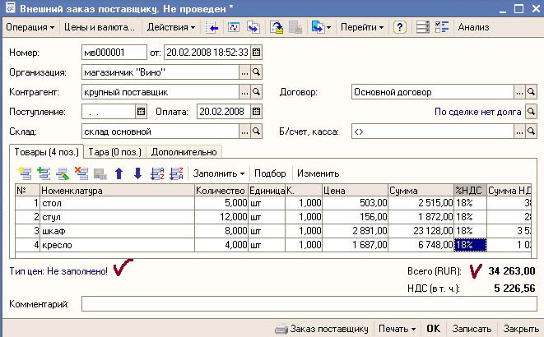
Task: Switch to the Дополнительно tab
Action: pyautogui.click(x=184, y=151)
